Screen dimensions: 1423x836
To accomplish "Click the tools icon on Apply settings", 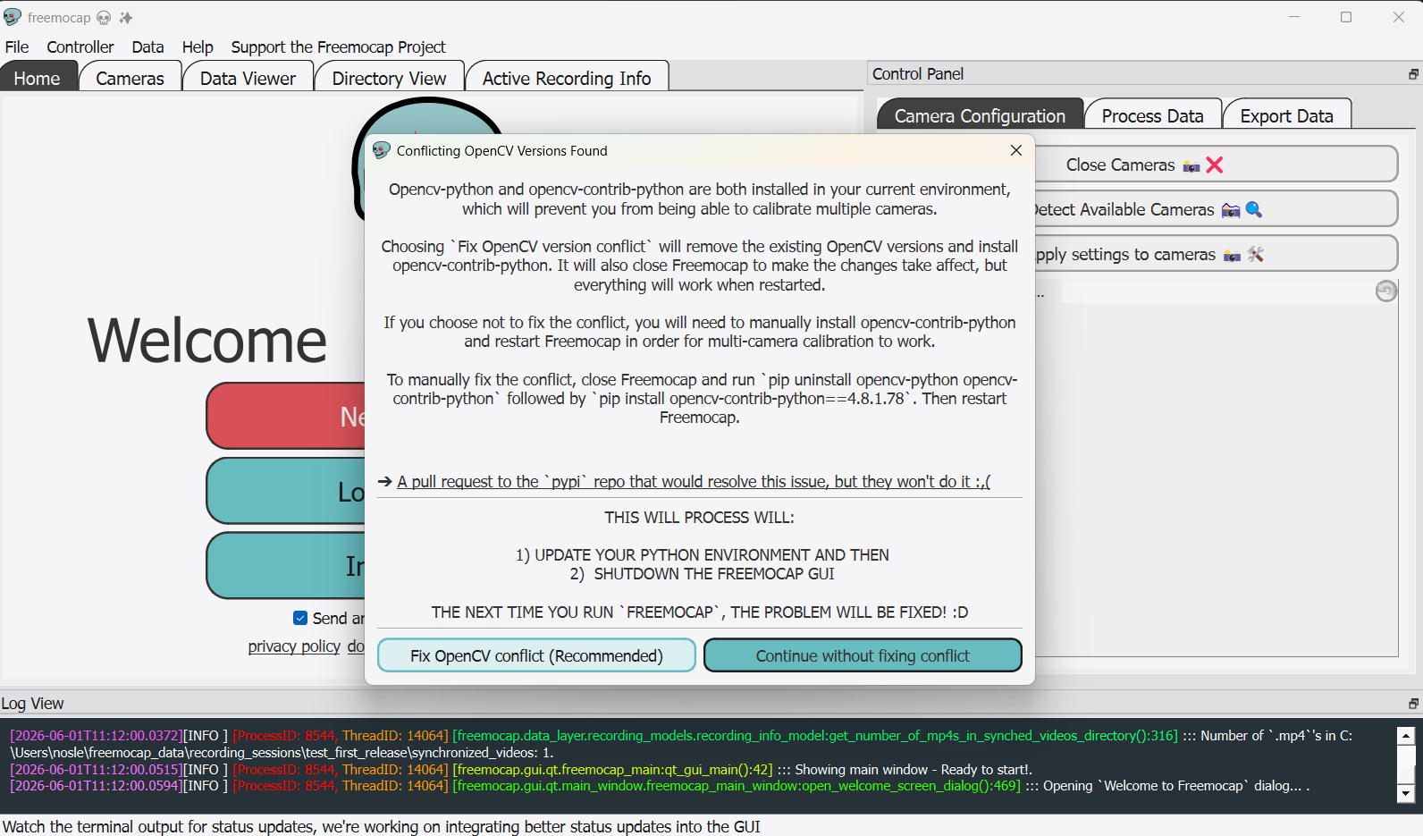I will pyautogui.click(x=1255, y=254).
